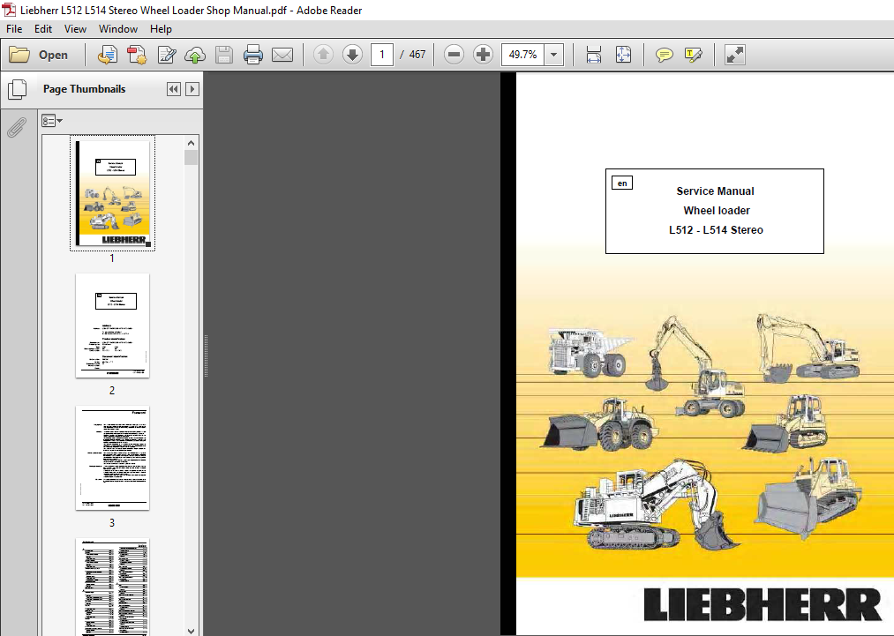Open the File menu
The image size is (894, 636).
tap(14, 29)
